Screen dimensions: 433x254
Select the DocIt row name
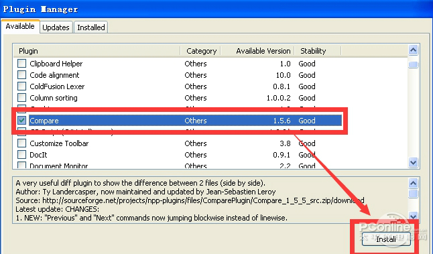pyautogui.click(x=38, y=155)
